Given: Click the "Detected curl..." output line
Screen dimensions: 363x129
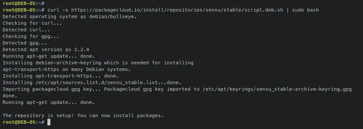Looking at the screenshot, I should (26, 30).
